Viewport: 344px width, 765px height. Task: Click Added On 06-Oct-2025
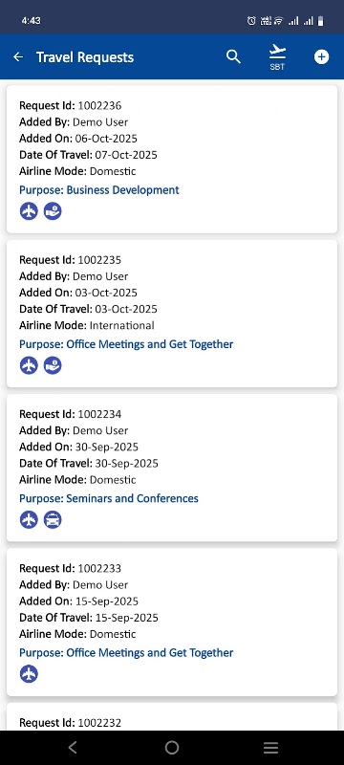tap(78, 139)
